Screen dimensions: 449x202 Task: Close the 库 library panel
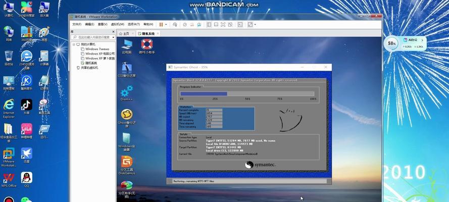(x=114, y=32)
